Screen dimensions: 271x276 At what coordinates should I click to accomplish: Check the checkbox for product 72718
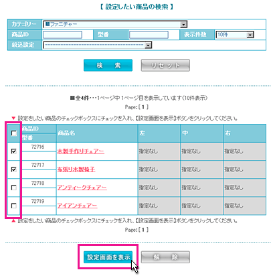14,188
